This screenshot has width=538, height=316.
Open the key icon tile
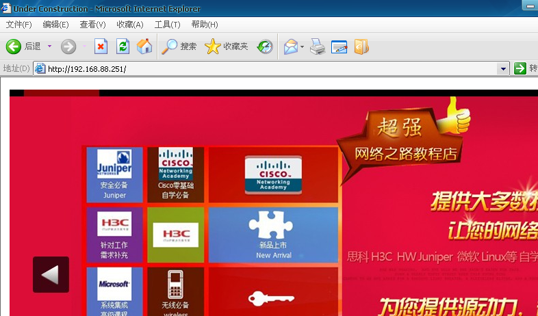(x=273, y=291)
